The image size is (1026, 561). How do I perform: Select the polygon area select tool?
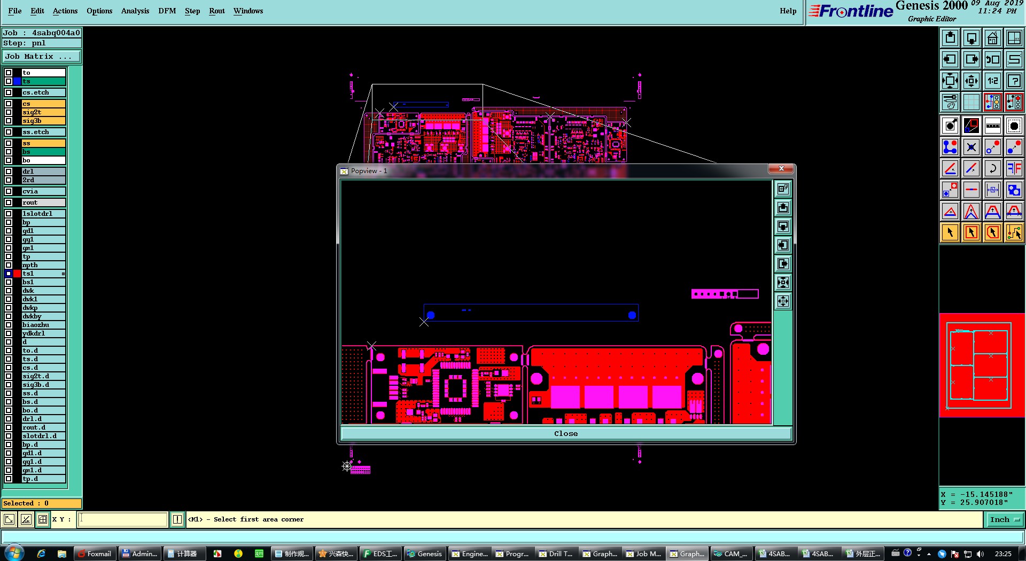pyautogui.click(x=993, y=232)
